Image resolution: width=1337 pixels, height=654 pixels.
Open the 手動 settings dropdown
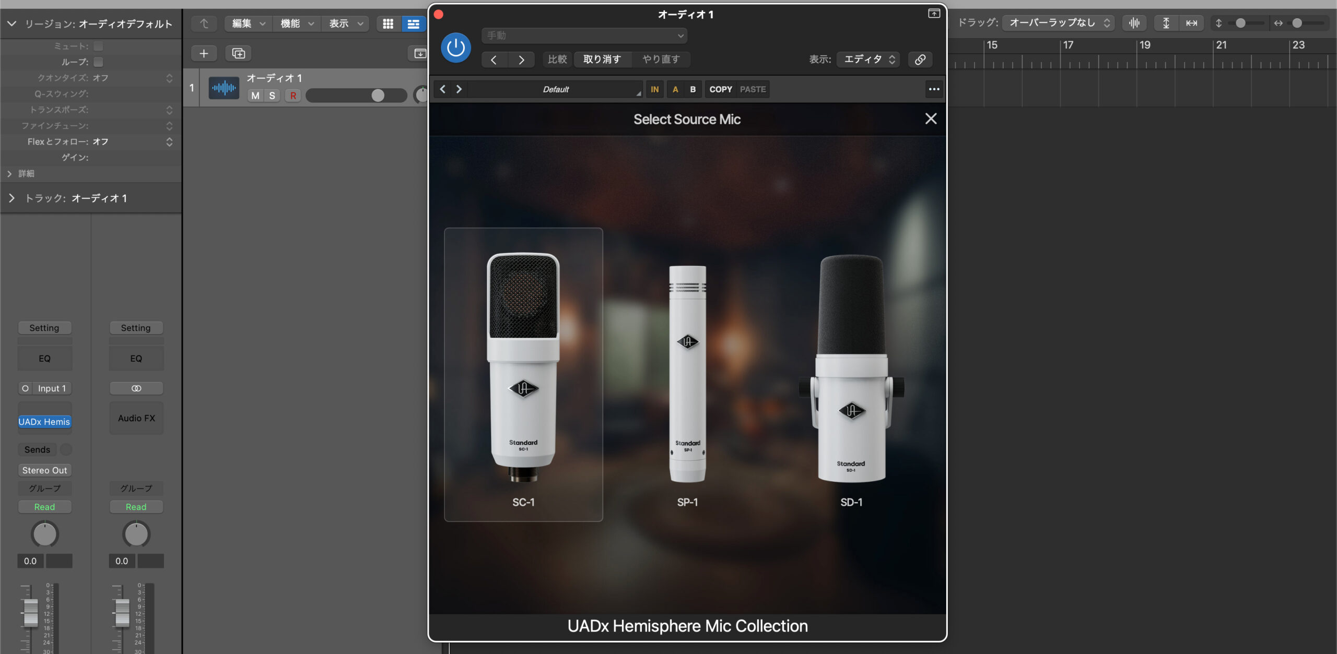[x=584, y=35]
